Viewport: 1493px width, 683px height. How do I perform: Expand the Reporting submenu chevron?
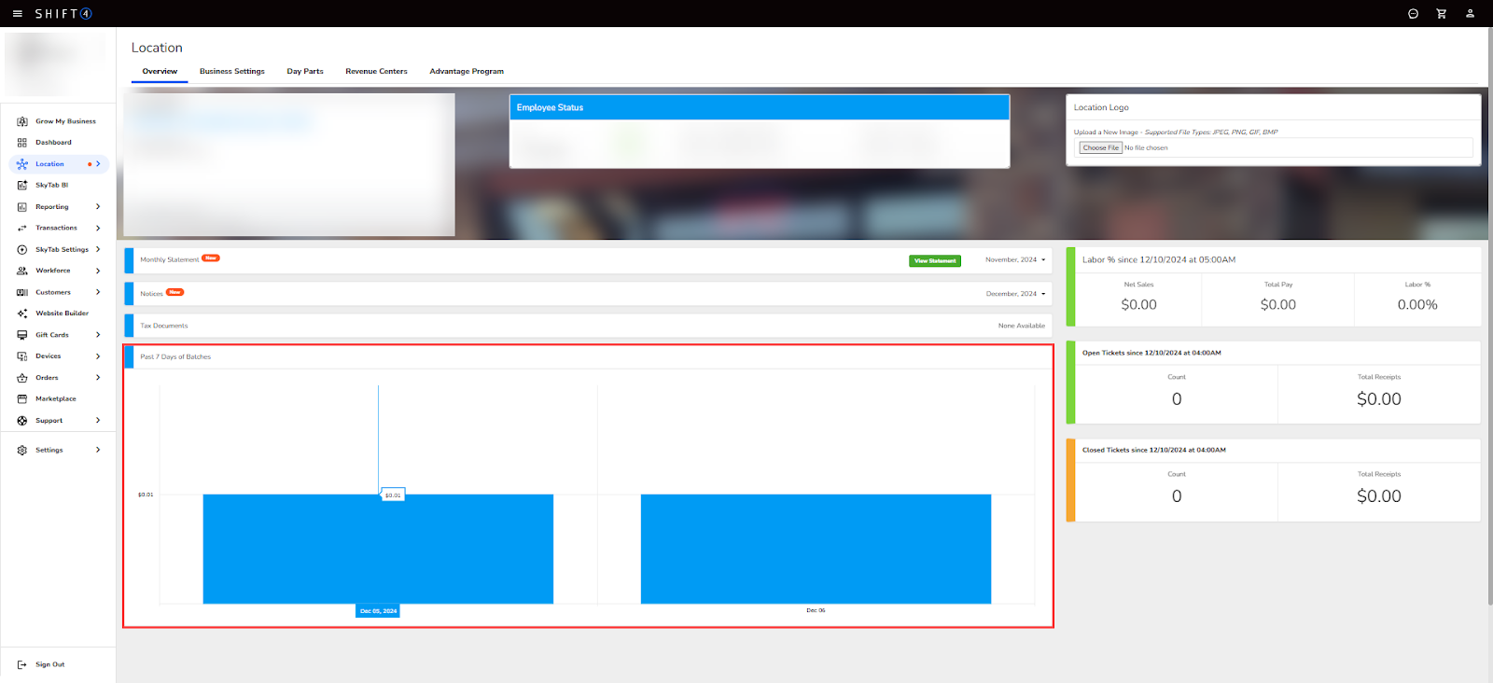pyautogui.click(x=98, y=207)
